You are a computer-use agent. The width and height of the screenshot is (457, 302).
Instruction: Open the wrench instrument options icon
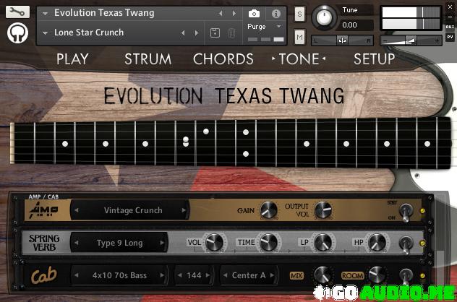coord(18,12)
